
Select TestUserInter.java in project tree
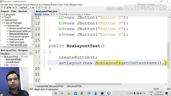coord(18,45)
